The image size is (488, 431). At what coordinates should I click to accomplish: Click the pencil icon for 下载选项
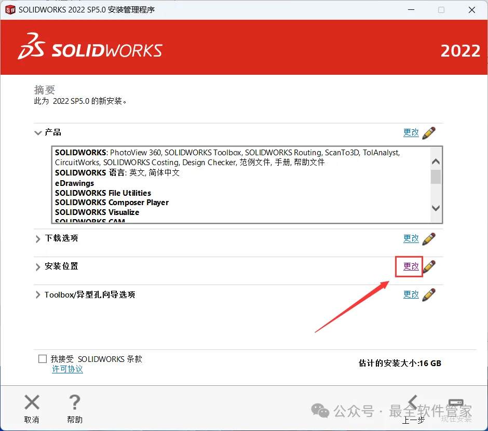coord(429,239)
